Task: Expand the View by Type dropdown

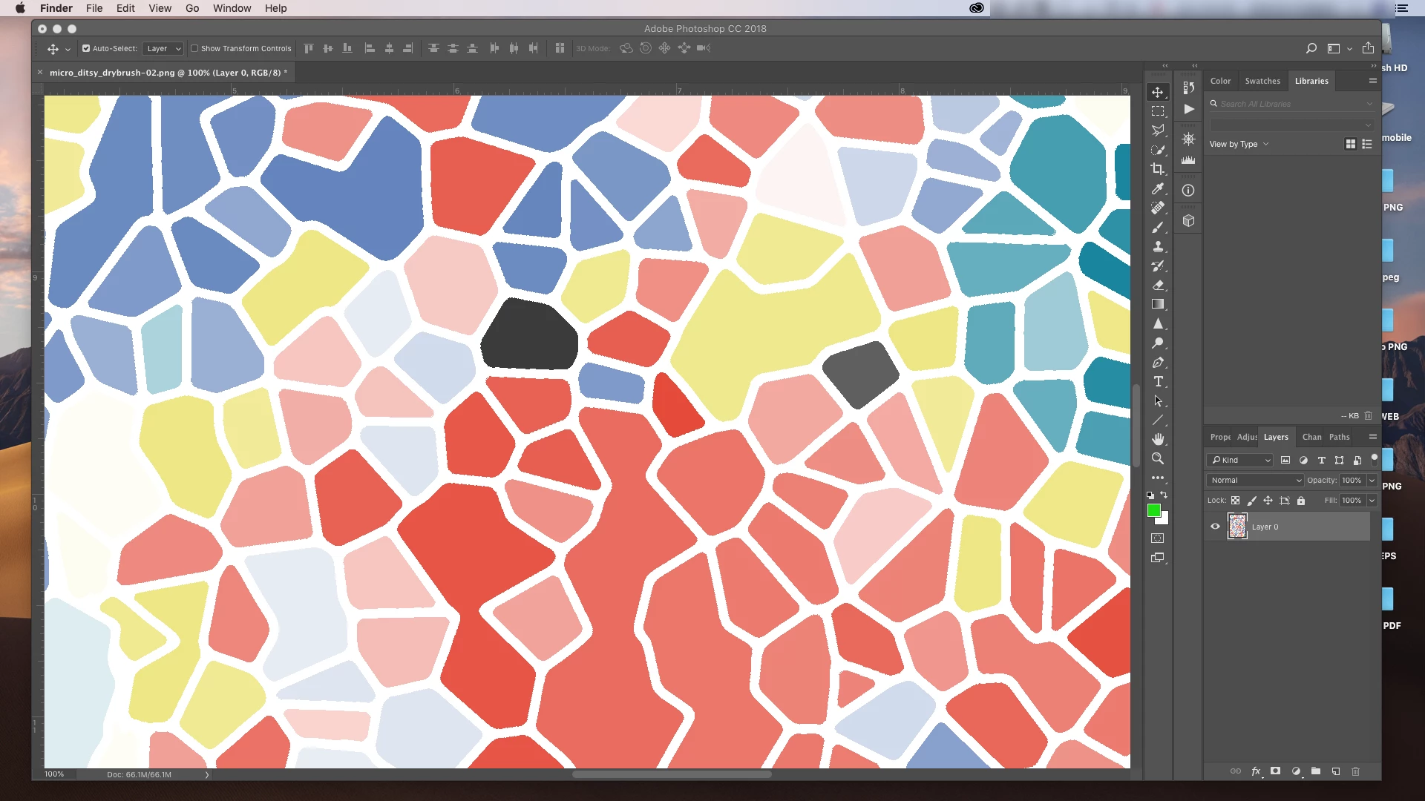Action: [x=1239, y=145]
